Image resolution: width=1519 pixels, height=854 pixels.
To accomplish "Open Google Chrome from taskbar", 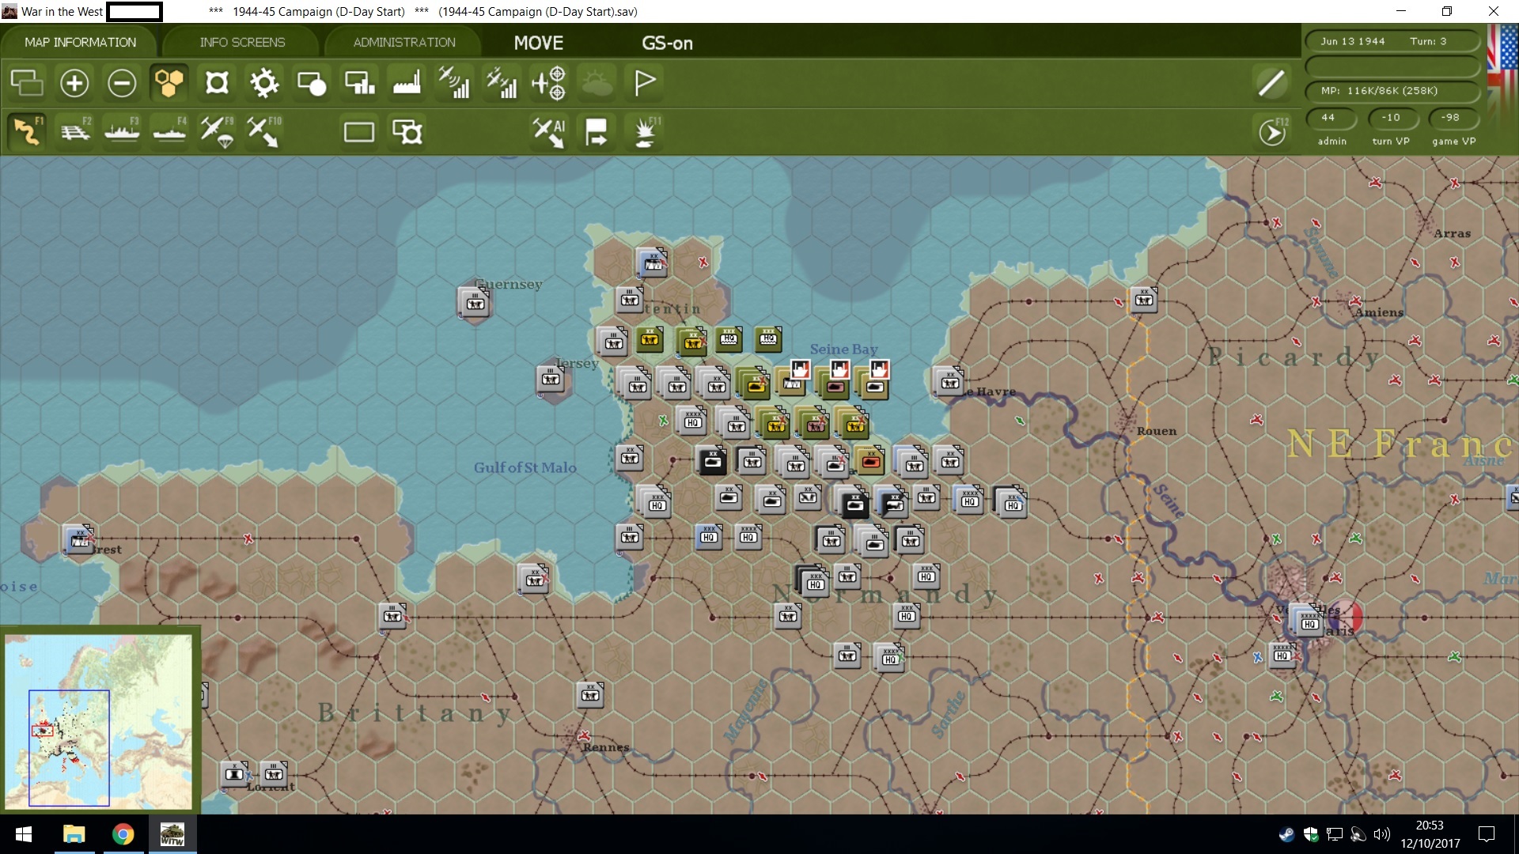I will 123,834.
